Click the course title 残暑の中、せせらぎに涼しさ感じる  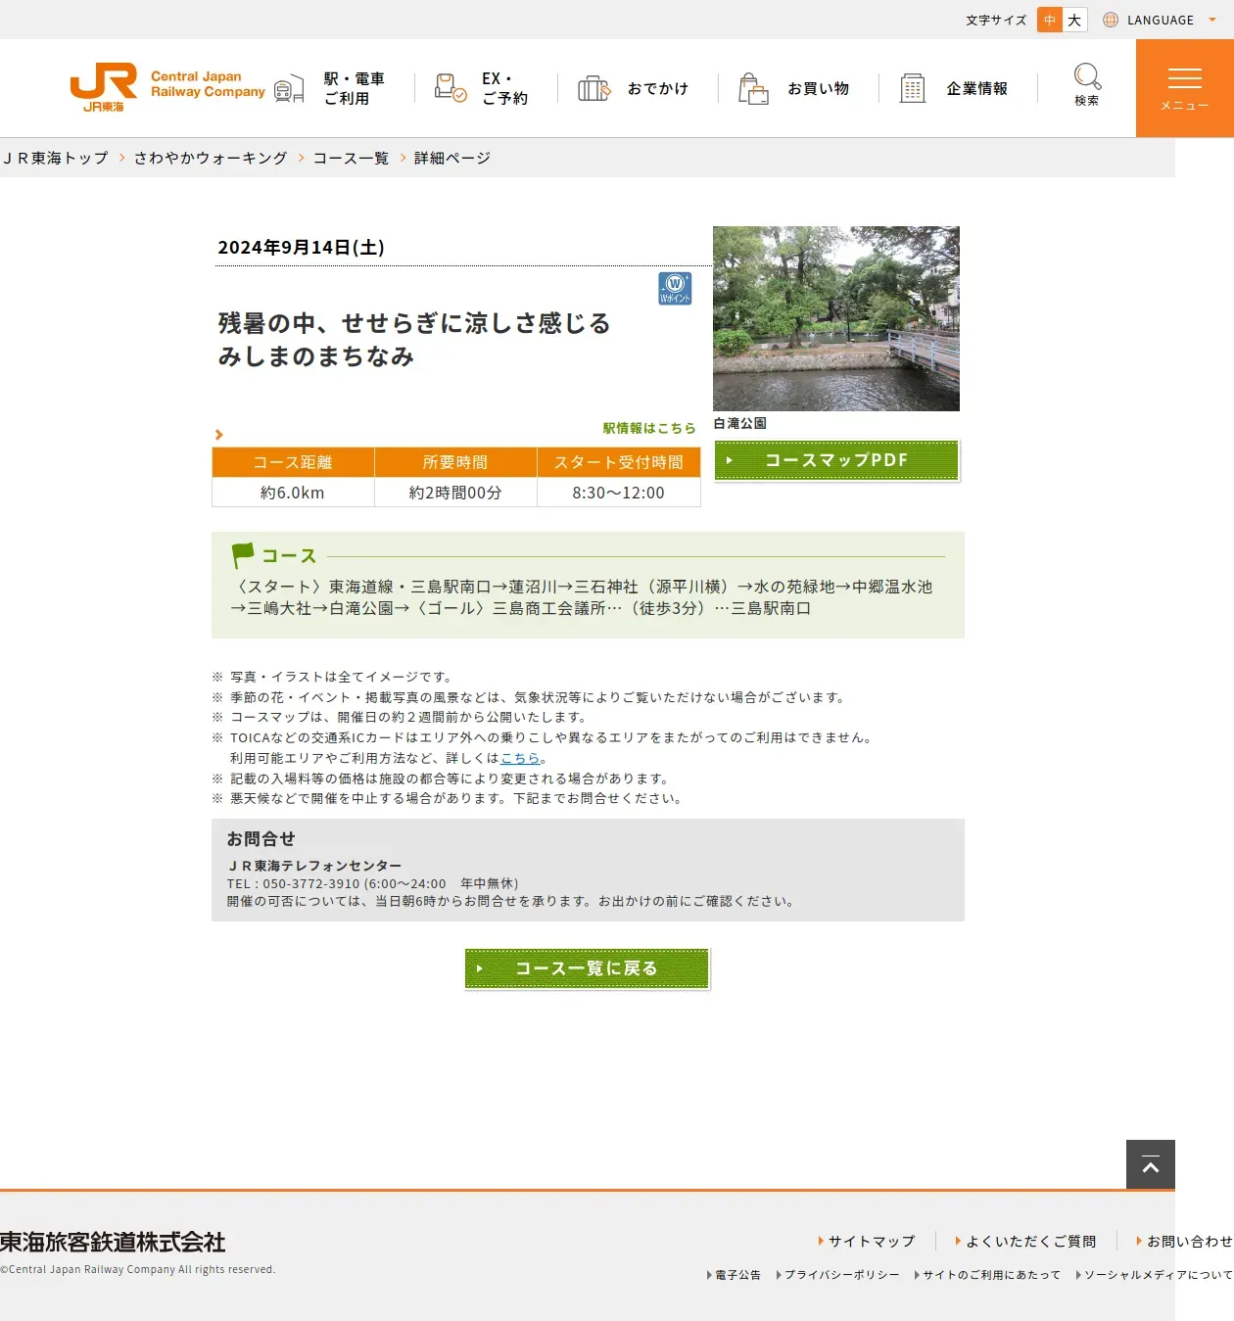pos(414,323)
